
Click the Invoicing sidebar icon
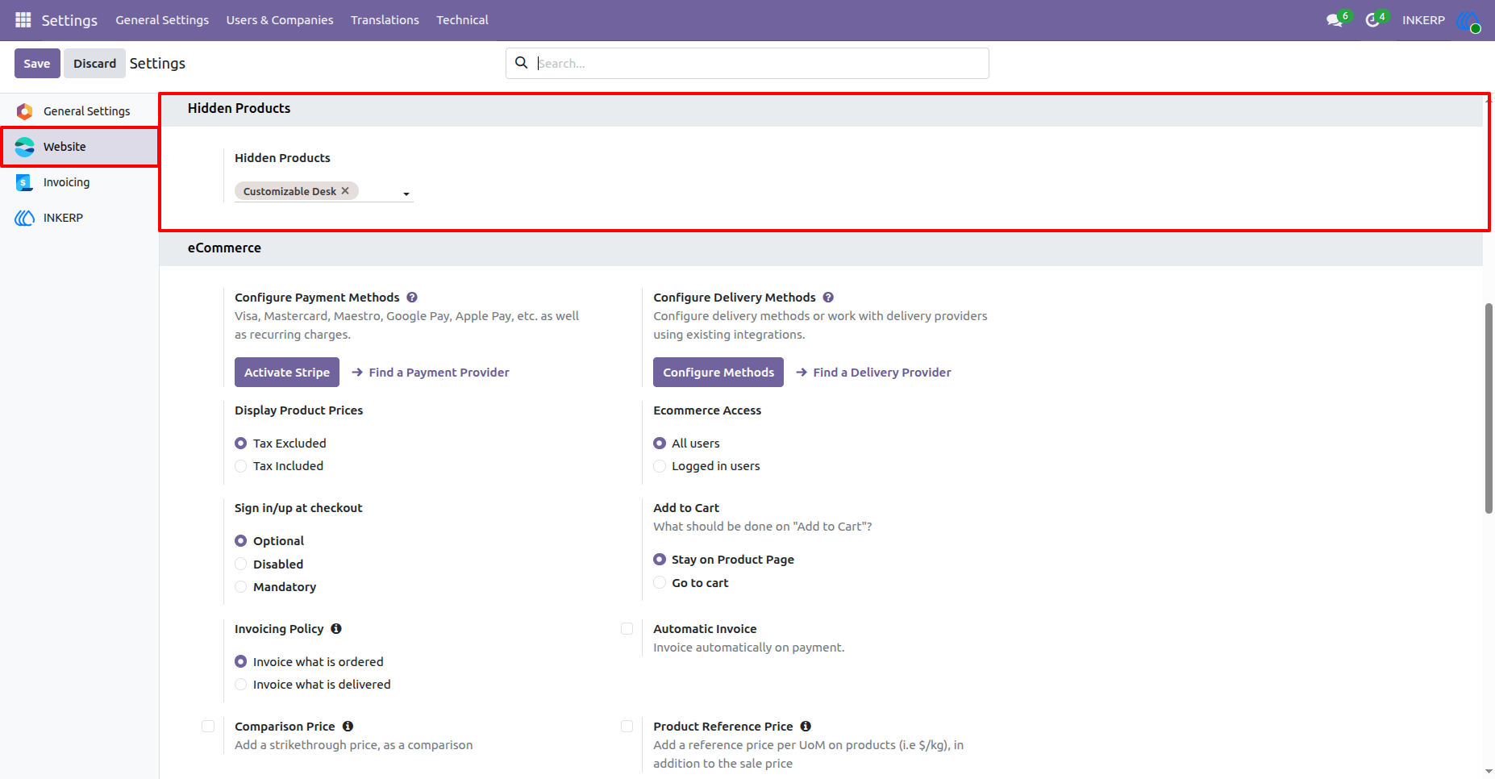24,182
